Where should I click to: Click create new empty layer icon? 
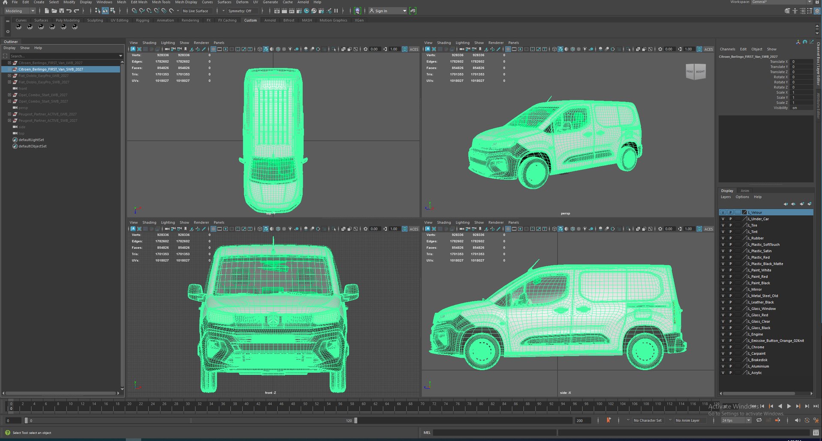tap(802, 204)
